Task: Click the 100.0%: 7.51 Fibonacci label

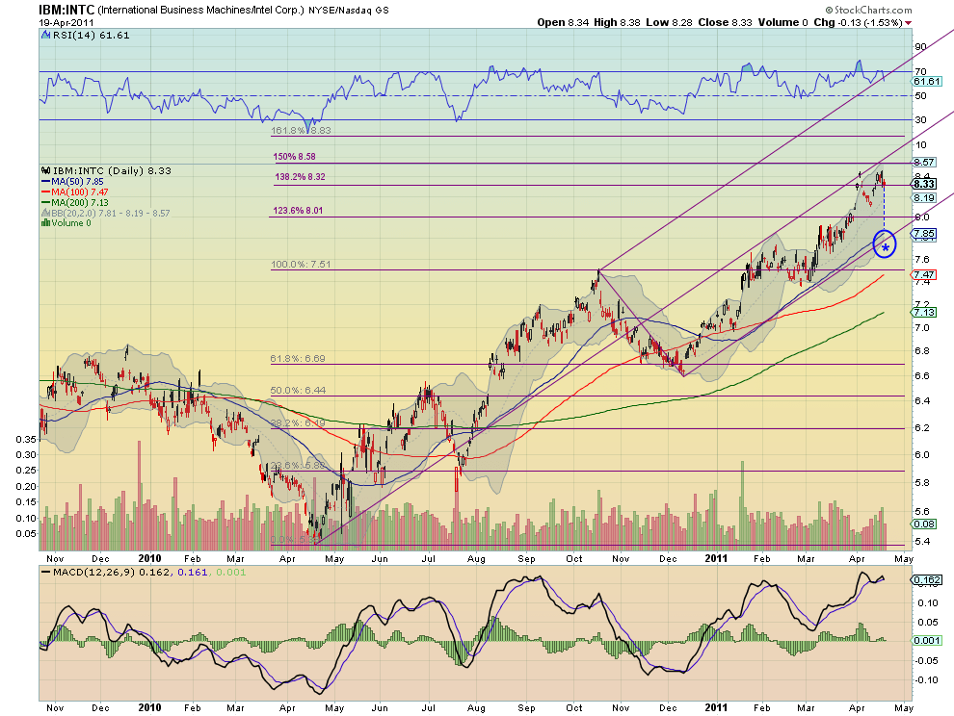Action: click(x=301, y=265)
